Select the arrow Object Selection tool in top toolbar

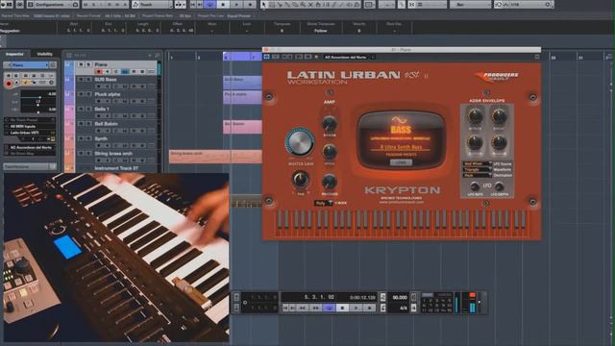(263, 5)
